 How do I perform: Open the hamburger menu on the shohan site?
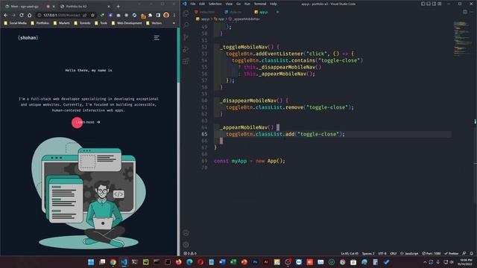[157, 38]
